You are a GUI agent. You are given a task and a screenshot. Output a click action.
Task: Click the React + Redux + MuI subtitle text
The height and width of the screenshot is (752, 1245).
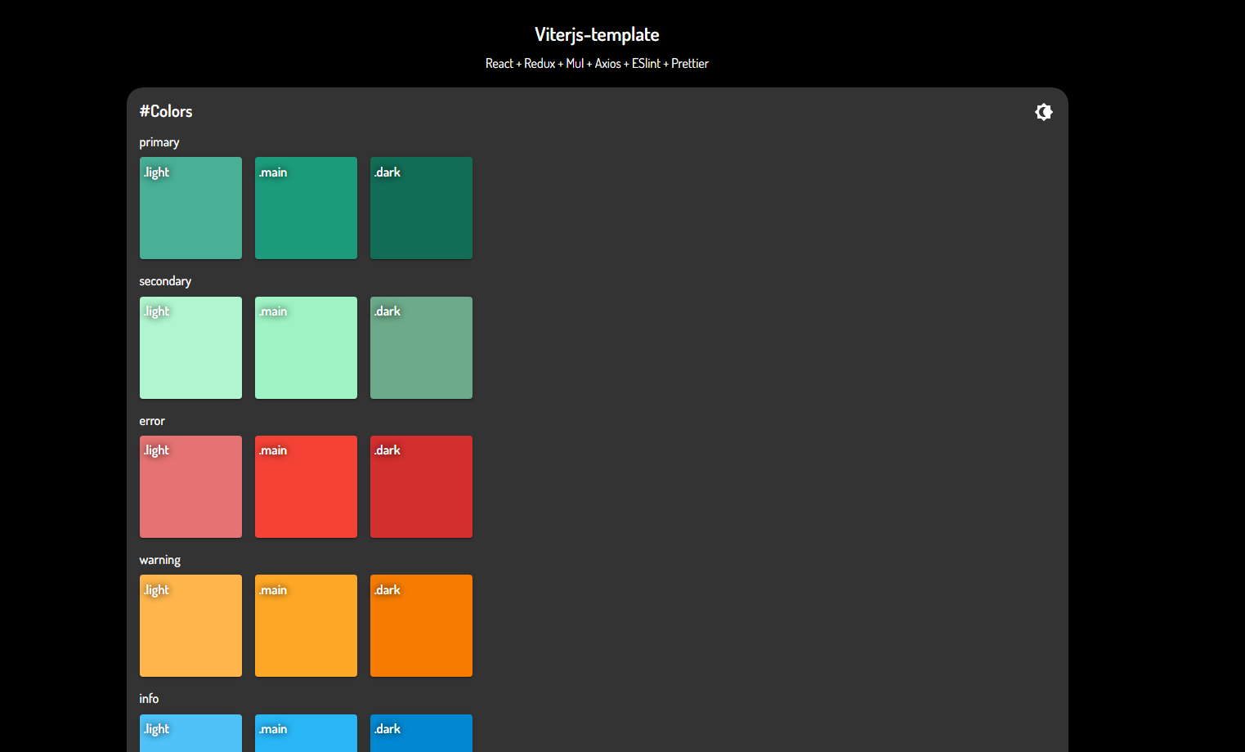point(597,64)
